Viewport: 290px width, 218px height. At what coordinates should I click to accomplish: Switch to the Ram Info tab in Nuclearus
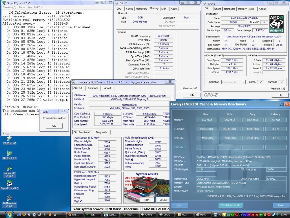point(93,88)
